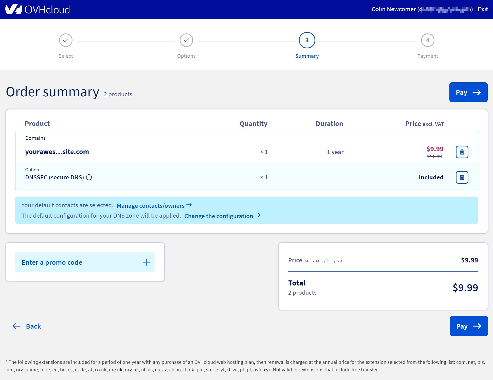Switch to the Options step label
493x380 pixels.
(186, 56)
